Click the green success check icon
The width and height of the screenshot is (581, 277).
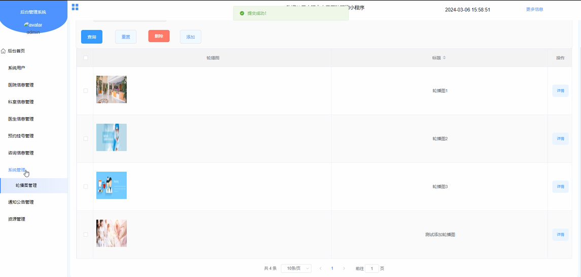point(242,13)
